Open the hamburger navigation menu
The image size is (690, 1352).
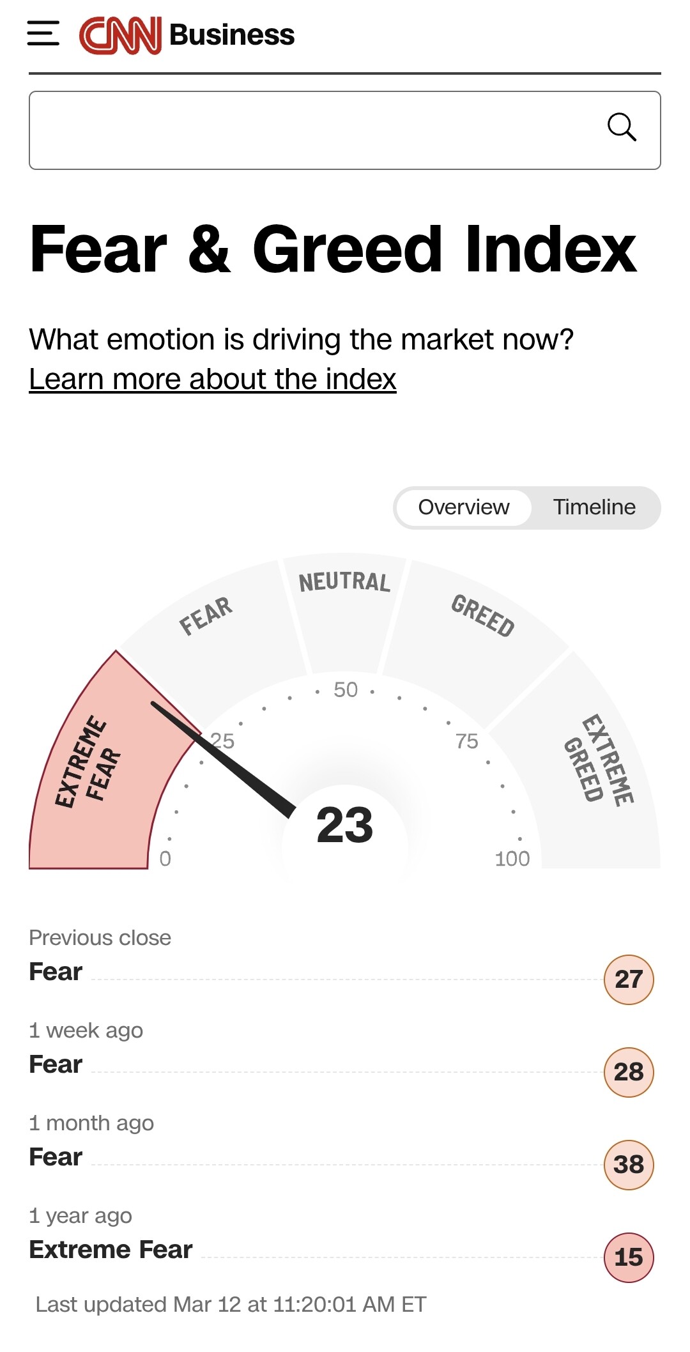point(43,33)
